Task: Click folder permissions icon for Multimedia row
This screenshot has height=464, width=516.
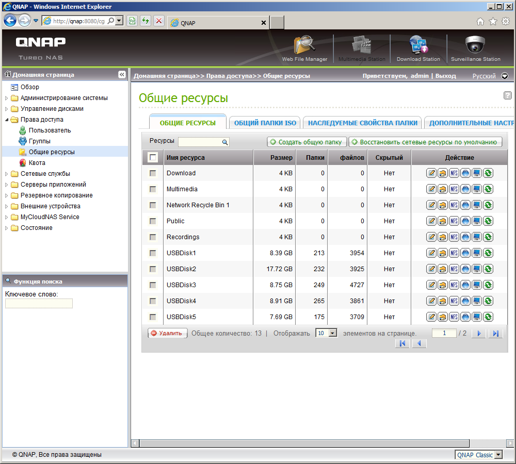Action: coord(443,189)
